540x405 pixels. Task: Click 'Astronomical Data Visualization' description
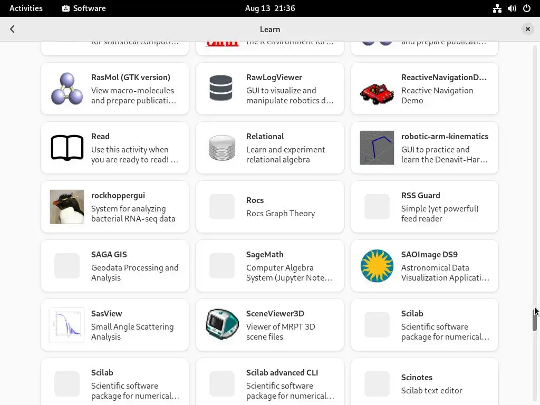pos(445,273)
